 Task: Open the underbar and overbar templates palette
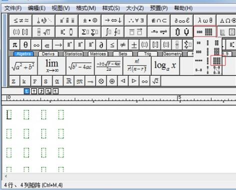[x=136, y=32]
